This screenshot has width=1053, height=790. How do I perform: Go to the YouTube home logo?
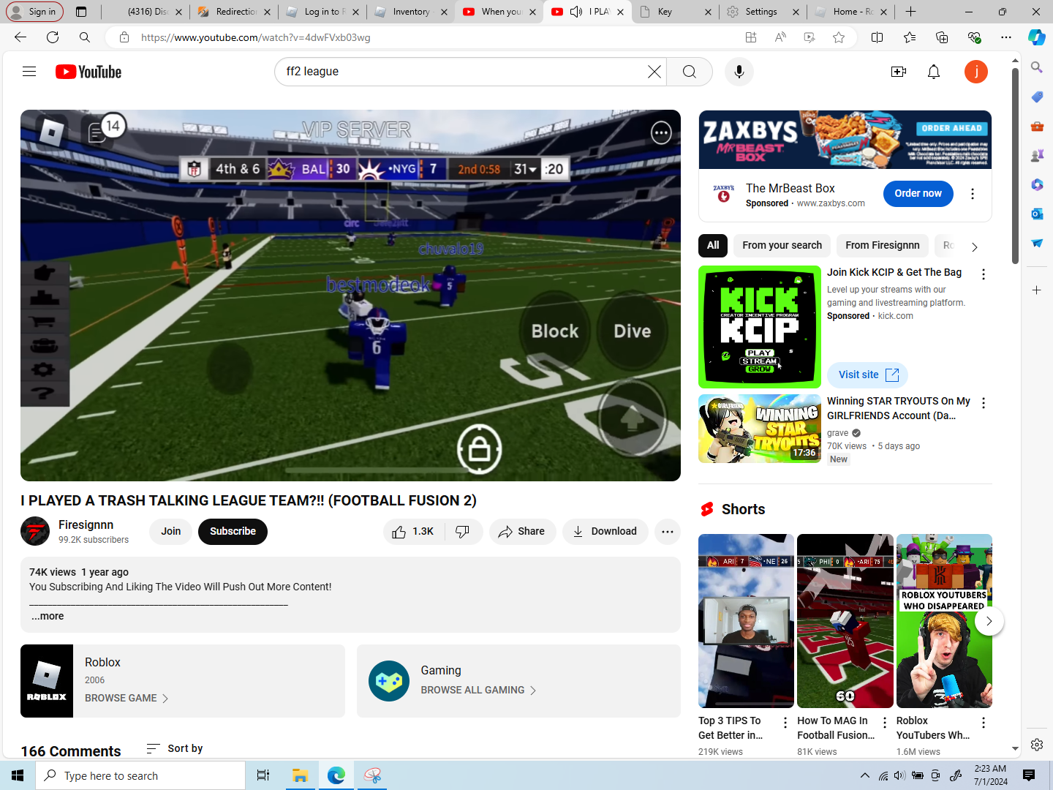point(88,72)
